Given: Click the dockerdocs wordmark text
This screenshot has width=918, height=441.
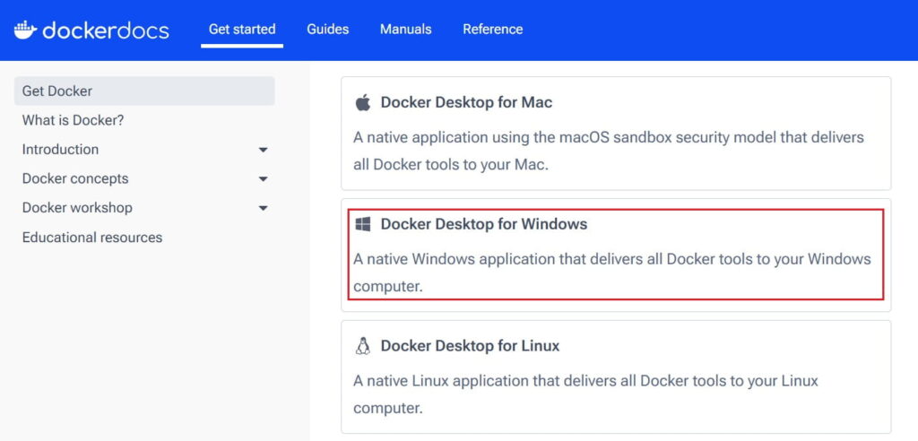Looking at the screenshot, I should click(106, 30).
